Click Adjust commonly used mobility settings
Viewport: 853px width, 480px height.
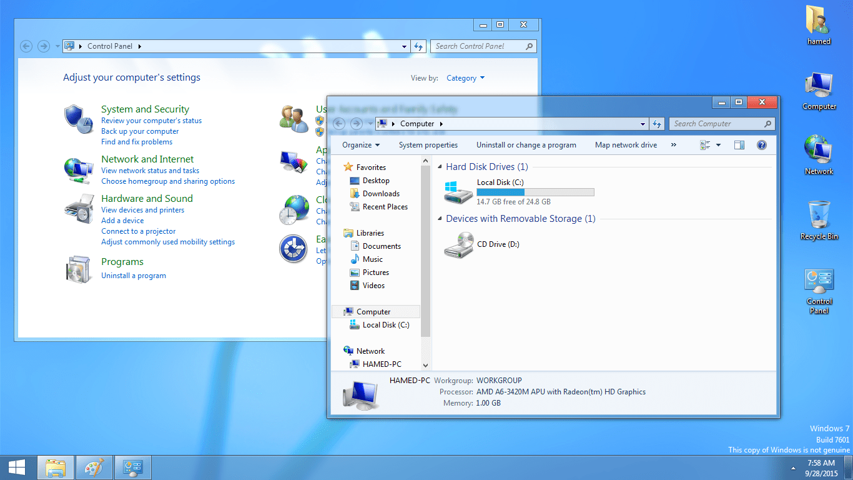[168, 242]
